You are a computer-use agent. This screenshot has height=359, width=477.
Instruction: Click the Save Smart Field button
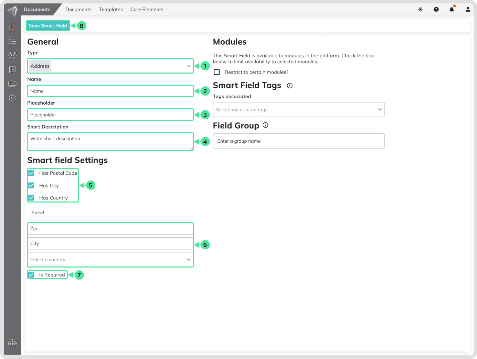point(48,26)
